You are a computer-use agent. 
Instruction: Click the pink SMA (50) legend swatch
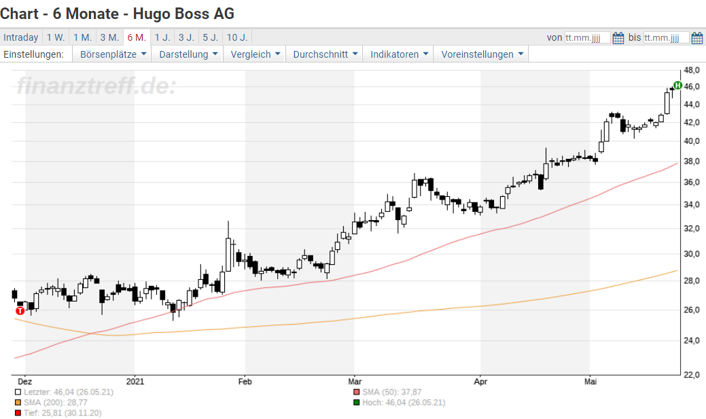357,393
